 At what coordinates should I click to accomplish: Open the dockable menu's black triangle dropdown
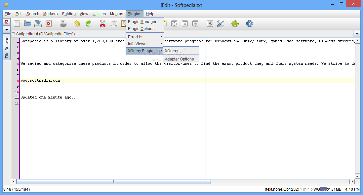[x=7, y=30]
